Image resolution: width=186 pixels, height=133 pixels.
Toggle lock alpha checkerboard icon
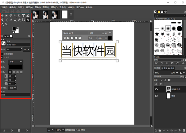click(169, 80)
